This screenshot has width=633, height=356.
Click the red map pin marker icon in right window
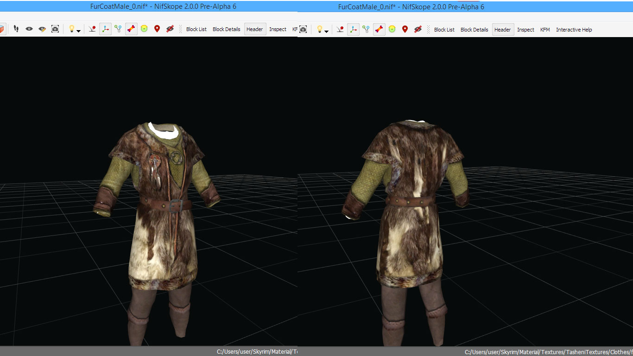405,29
